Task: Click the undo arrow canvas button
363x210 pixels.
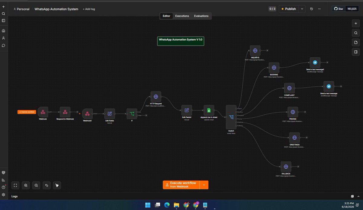Action: pos(47,185)
